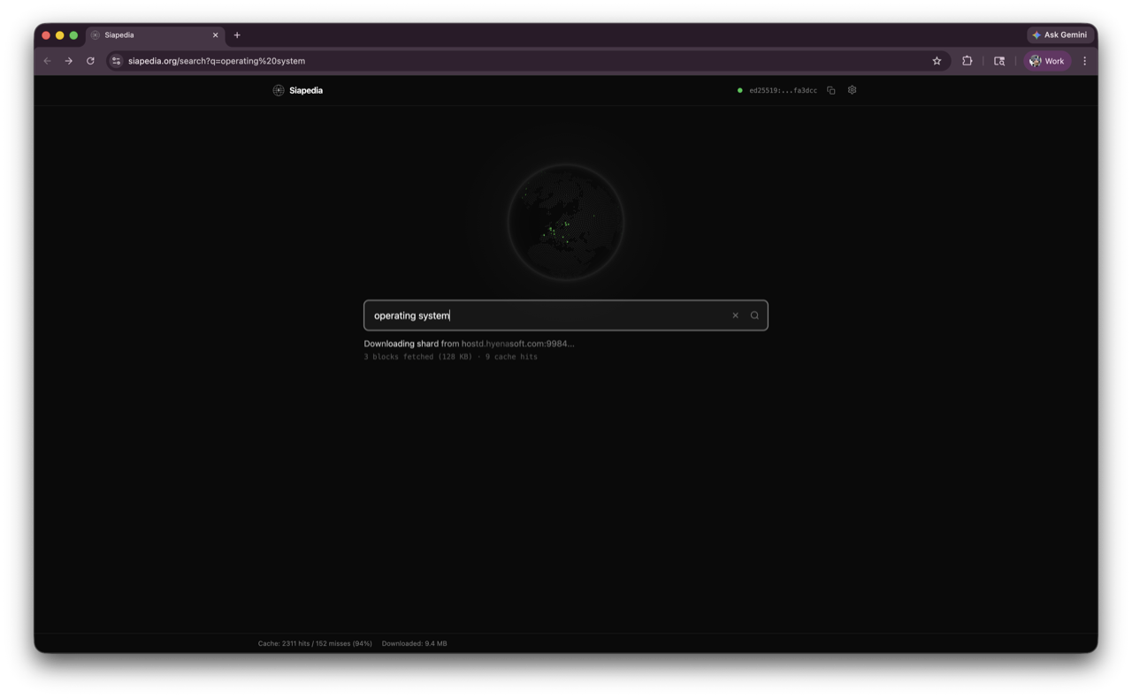The height and width of the screenshot is (698, 1132).
Task: Open the Work profile button
Action: [1047, 61]
